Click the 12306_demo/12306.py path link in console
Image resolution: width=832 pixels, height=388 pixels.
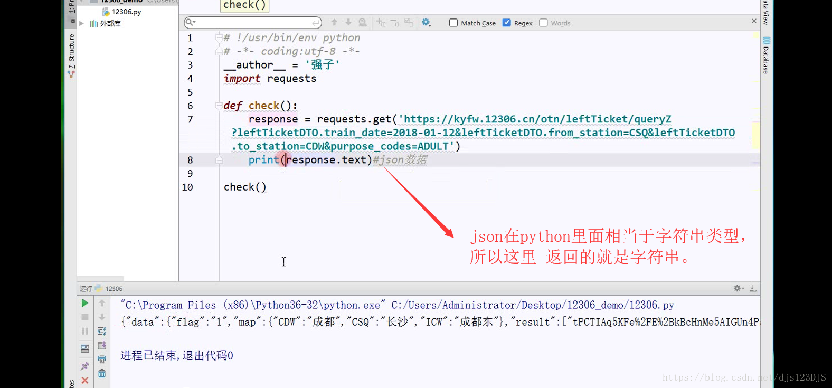coord(621,305)
